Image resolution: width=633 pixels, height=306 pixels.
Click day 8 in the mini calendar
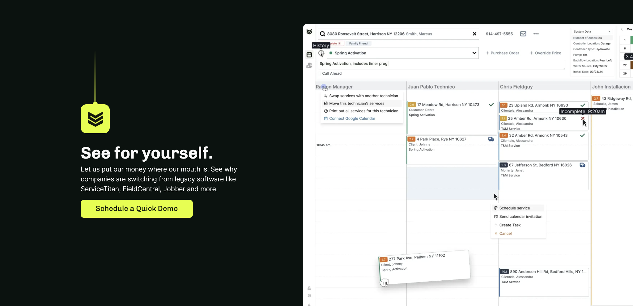(625, 48)
